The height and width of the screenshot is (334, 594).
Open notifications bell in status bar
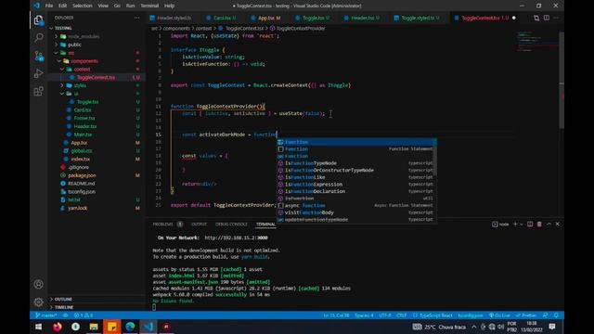556,315
